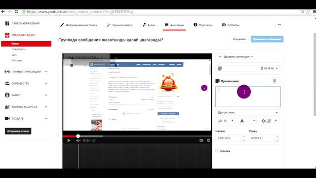This screenshot has width=316, height=178.
Task: Click the zoom magnifier in address bar
Action: click(302, 12)
